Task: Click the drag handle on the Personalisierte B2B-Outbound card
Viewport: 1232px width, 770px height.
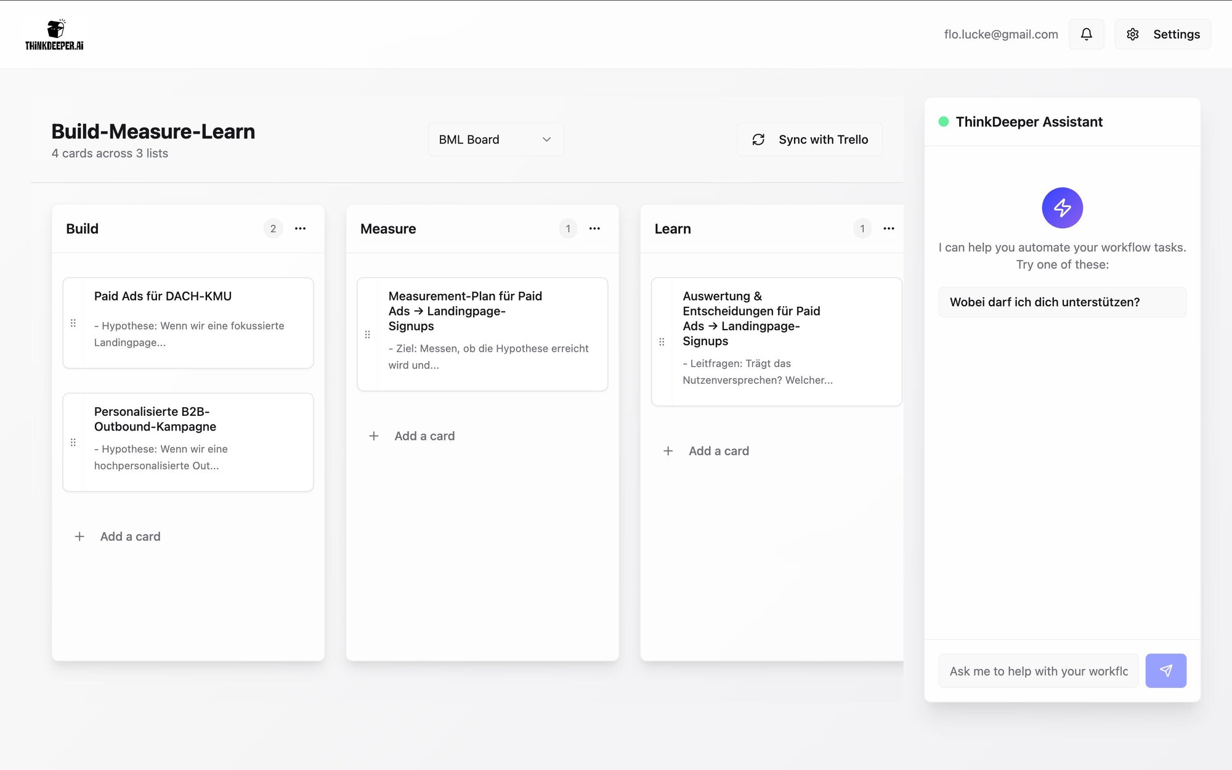Action: [x=73, y=442]
